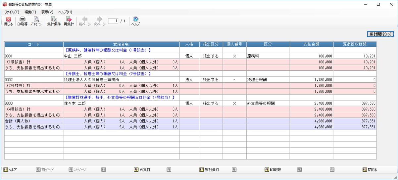Open the ファイル(F) menu
The height and width of the screenshot is (180, 398).
pyautogui.click(x=12, y=12)
